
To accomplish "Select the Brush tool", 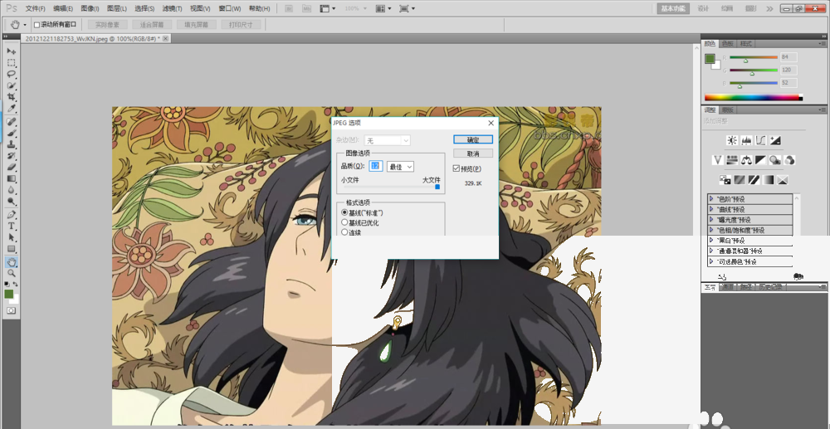I will 11,133.
